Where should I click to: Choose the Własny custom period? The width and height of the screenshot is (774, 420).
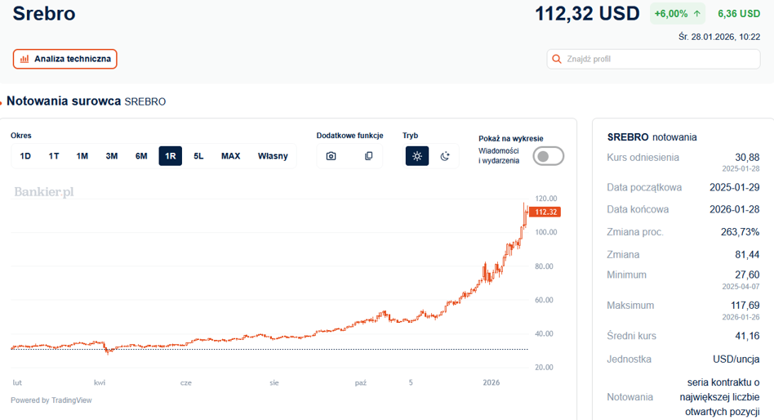[273, 156]
